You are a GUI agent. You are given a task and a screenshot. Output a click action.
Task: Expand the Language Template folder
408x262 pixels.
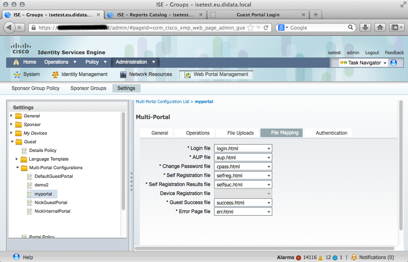tap(17, 159)
